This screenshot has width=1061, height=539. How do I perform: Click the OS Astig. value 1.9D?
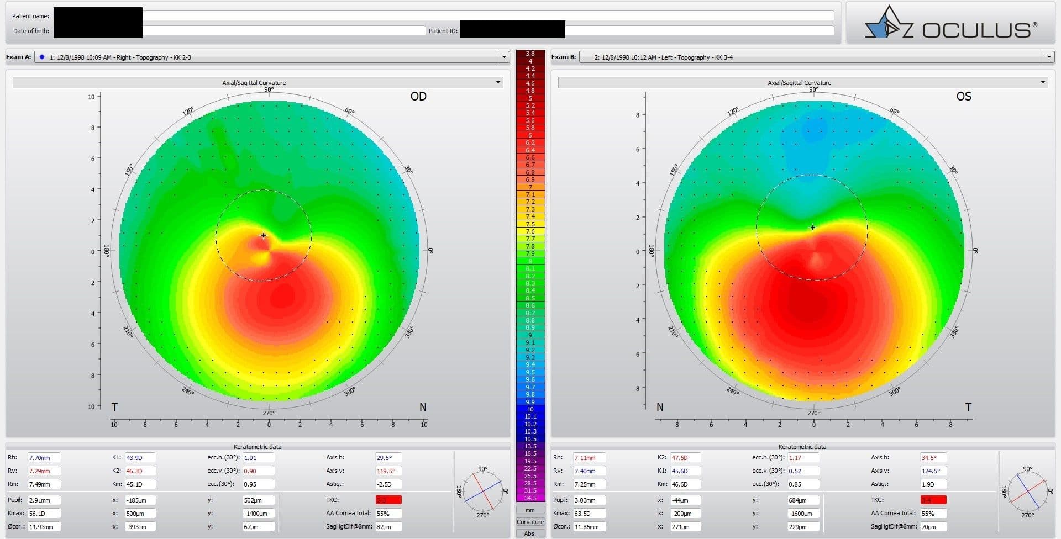point(933,484)
